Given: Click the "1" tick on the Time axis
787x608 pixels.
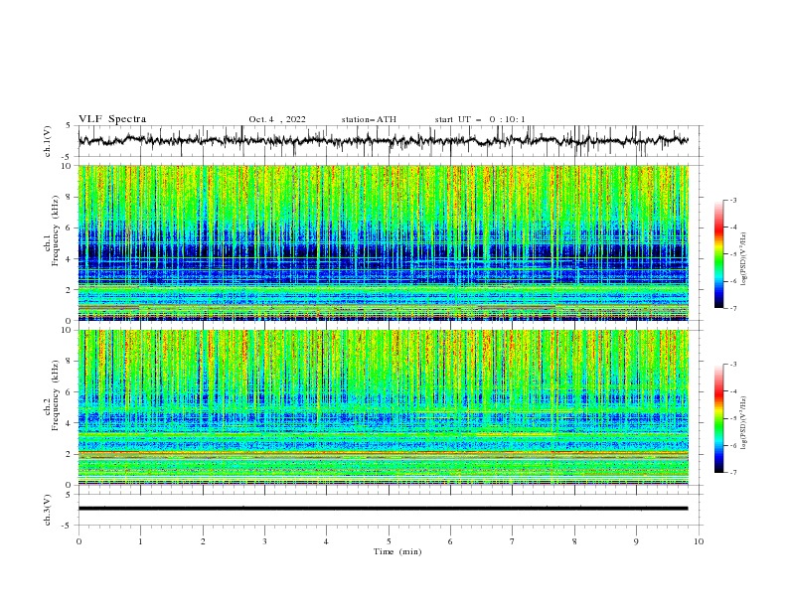Looking at the screenshot, I should 140,541.
